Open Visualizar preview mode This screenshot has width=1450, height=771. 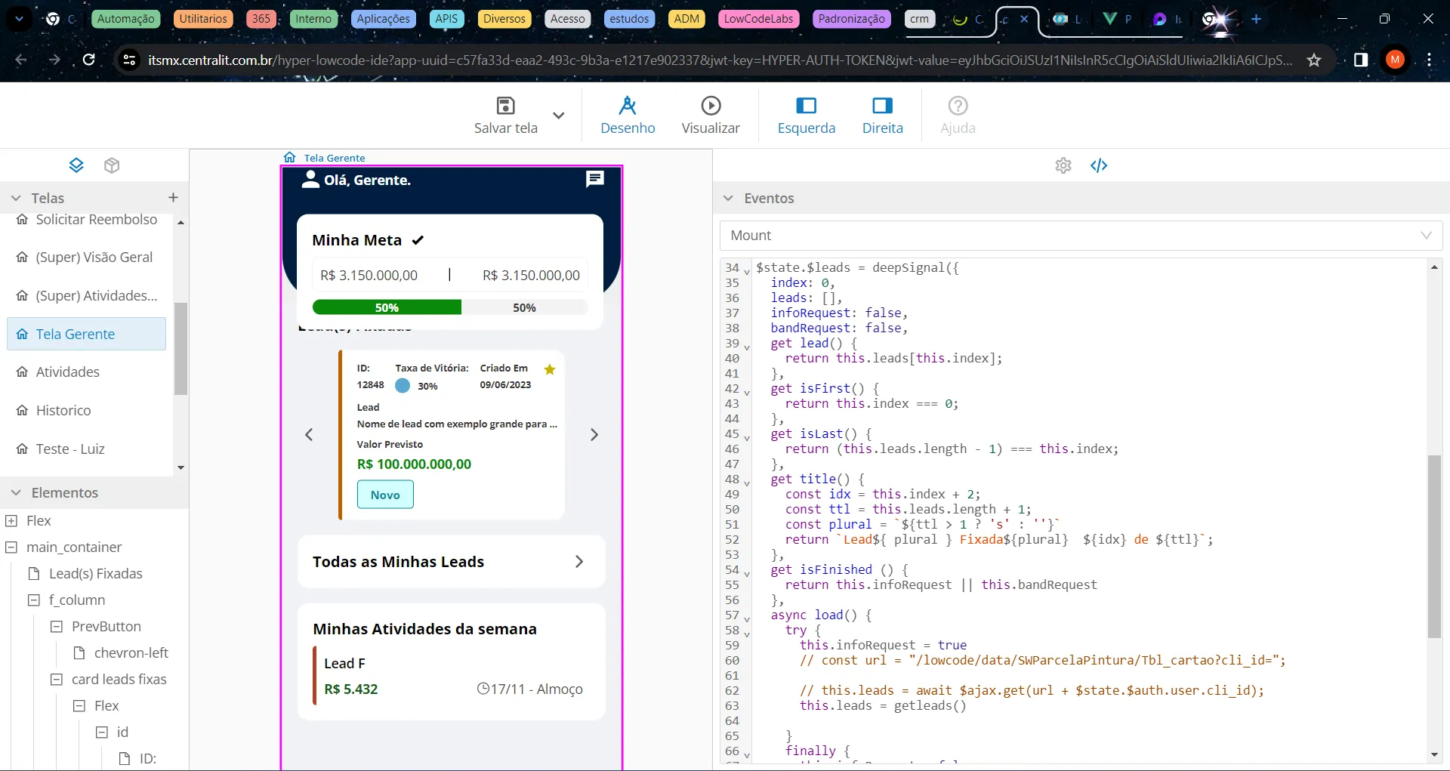(711, 116)
